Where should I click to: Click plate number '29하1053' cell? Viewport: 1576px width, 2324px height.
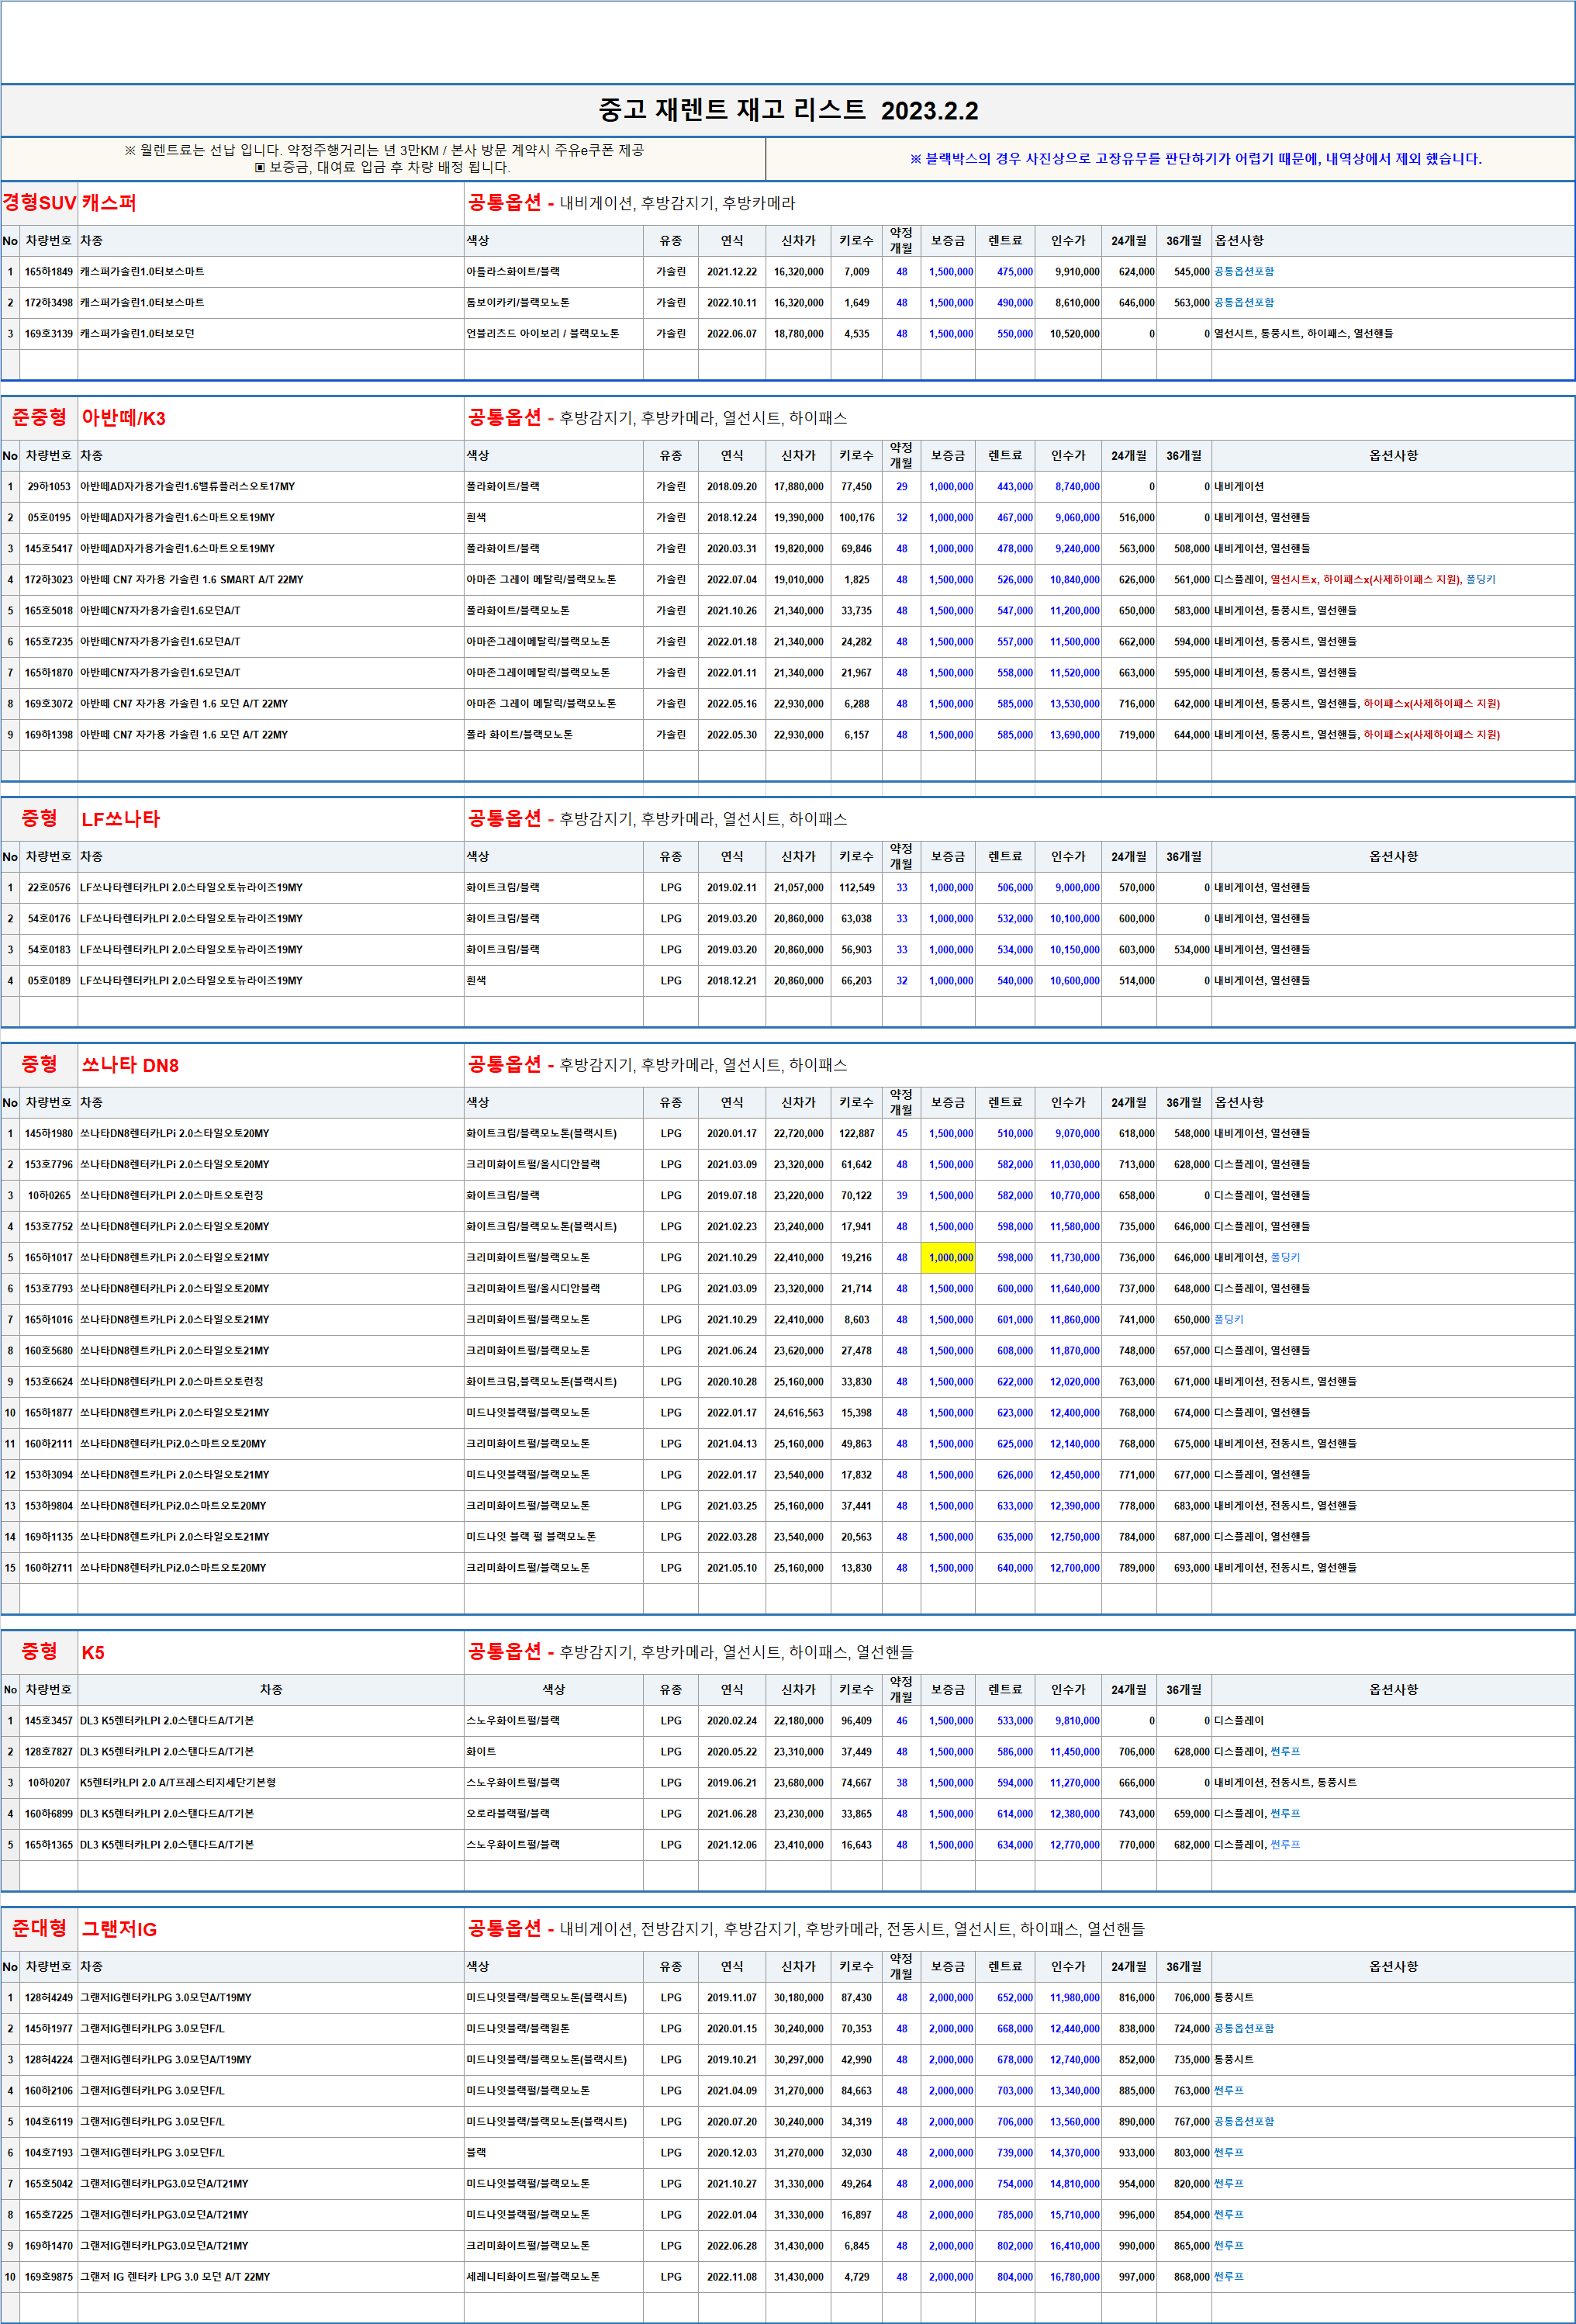49,487
